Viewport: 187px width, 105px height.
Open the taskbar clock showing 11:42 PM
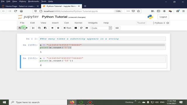click(x=172, y=102)
